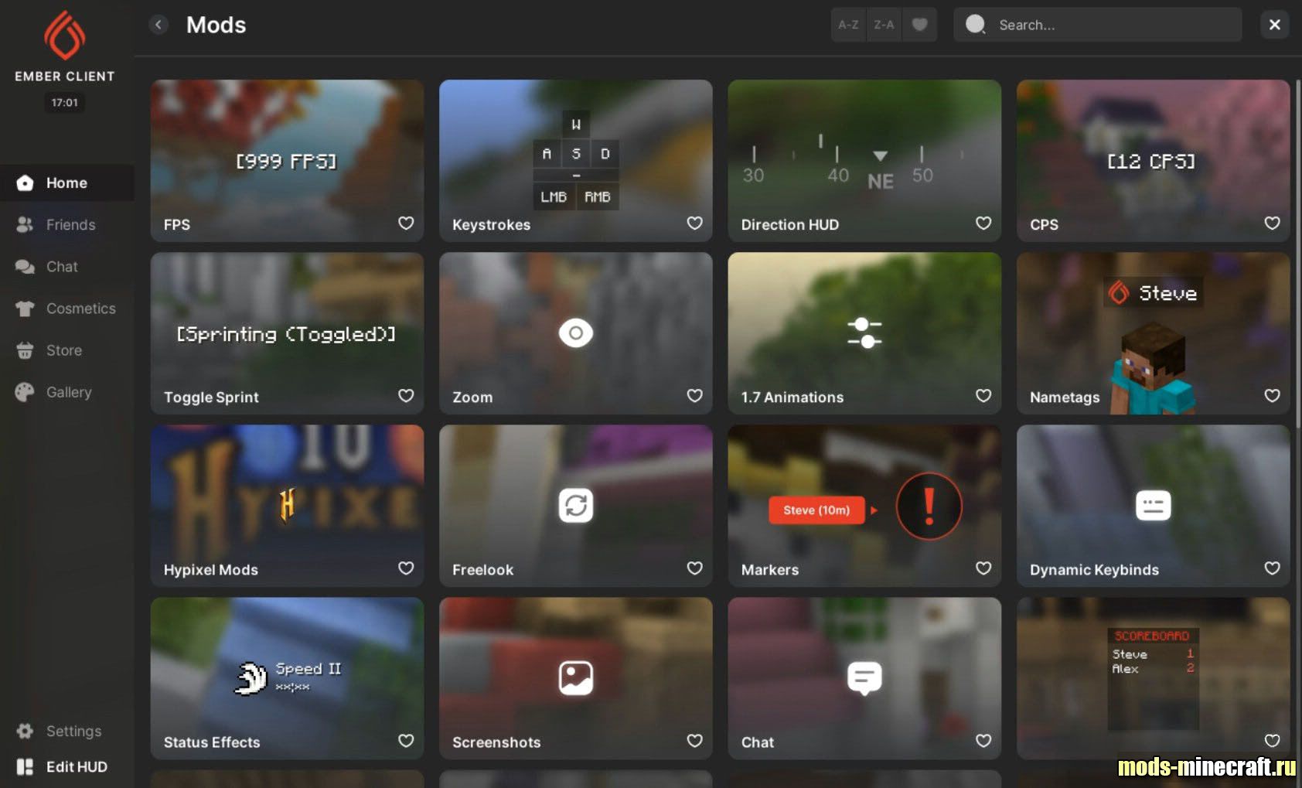Open the Scoreboard mod card
This screenshot has width=1302, height=788.
pos(1153,678)
